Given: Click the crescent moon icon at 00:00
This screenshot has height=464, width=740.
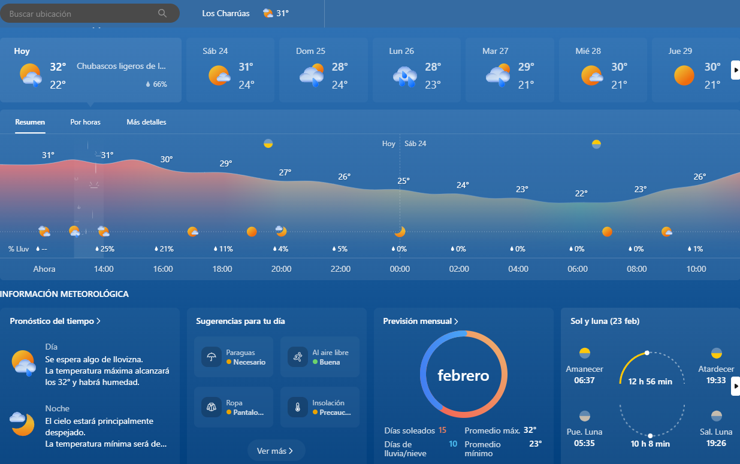Looking at the screenshot, I should 400,232.
